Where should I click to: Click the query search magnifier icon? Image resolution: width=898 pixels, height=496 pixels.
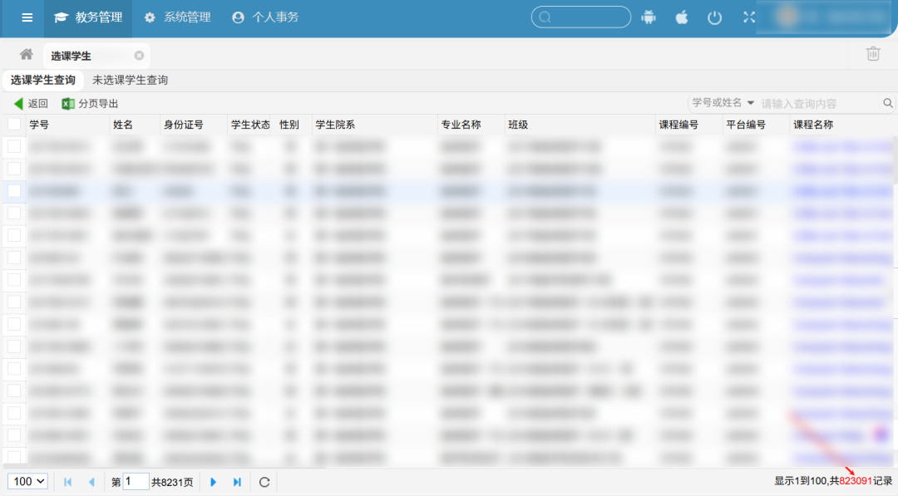click(x=888, y=103)
